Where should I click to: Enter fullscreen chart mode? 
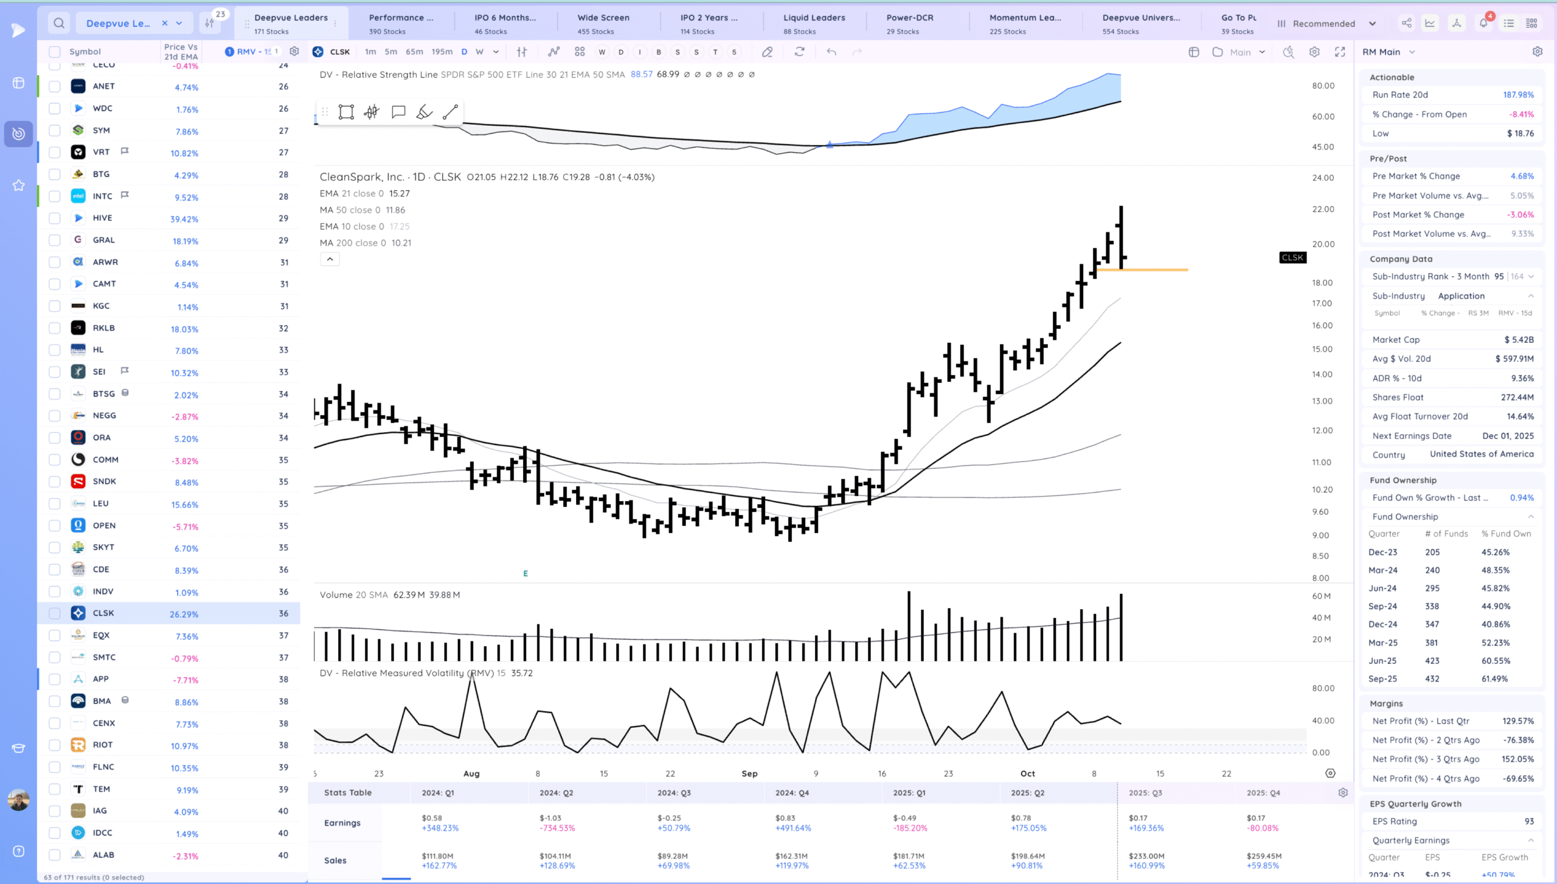click(x=1340, y=52)
